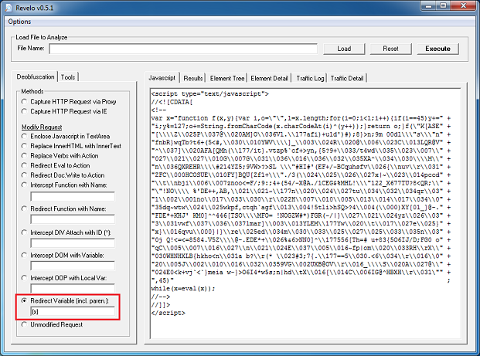Open the Element Detail tab
This screenshot has height=356, width=480.
point(270,78)
